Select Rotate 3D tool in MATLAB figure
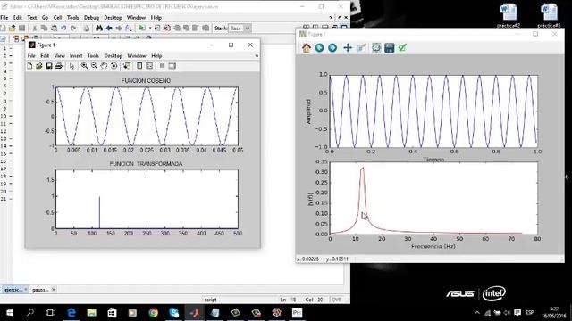The image size is (572, 321). [114, 66]
